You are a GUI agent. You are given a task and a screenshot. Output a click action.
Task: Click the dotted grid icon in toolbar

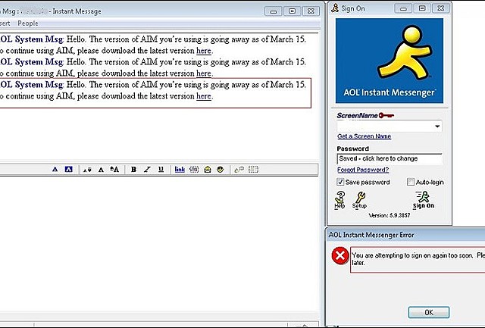pos(253,170)
